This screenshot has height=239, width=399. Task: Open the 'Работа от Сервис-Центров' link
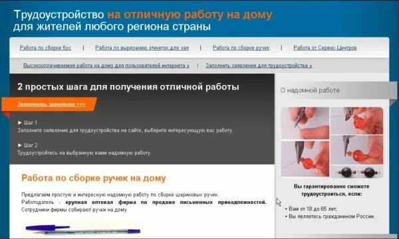[325, 48]
